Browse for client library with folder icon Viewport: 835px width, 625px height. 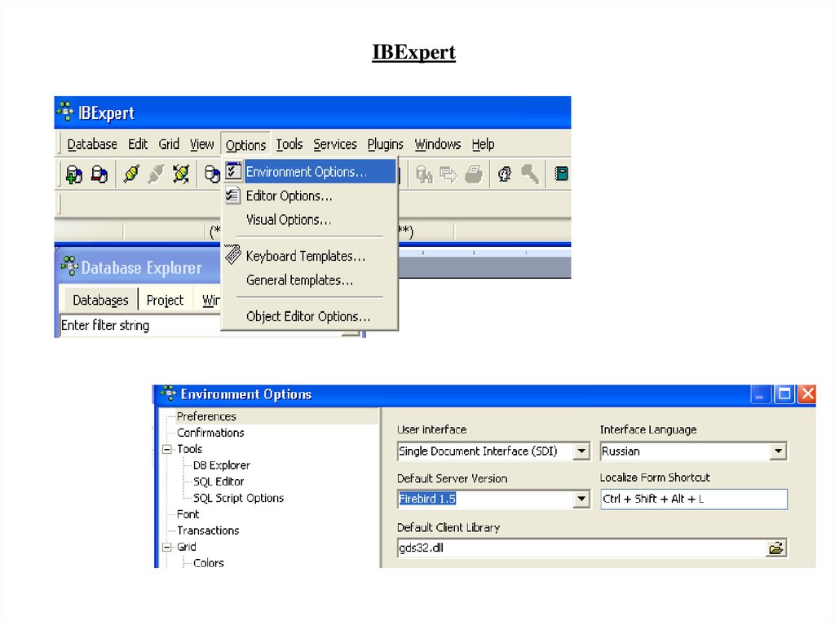(775, 548)
